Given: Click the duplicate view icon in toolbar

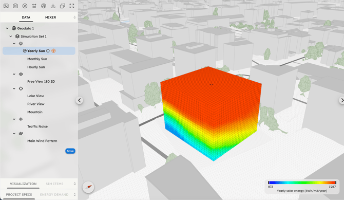Looking at the screenshot, I should pyautogui.click(x=62, y=6).
